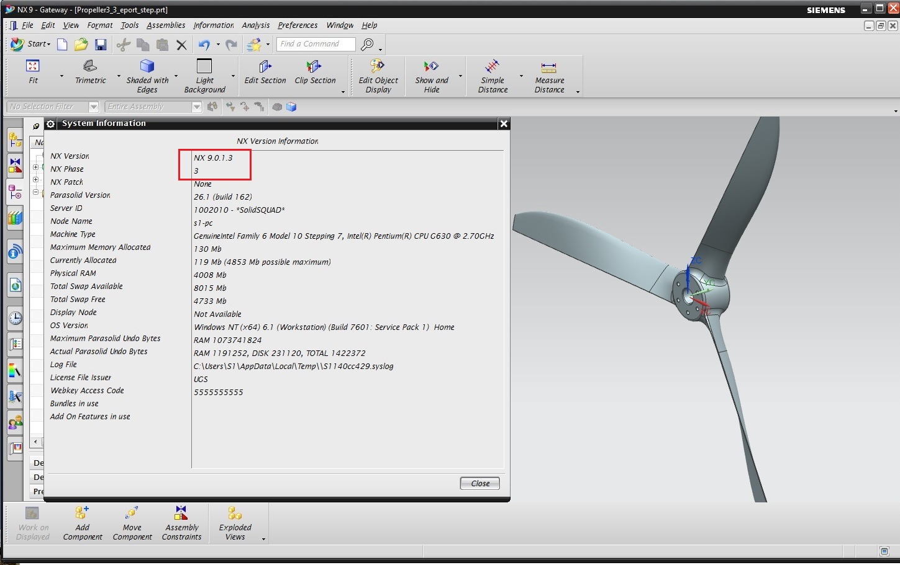Fit the view using the Fit icon
900x565 pixels.
(x=33, y=72)
